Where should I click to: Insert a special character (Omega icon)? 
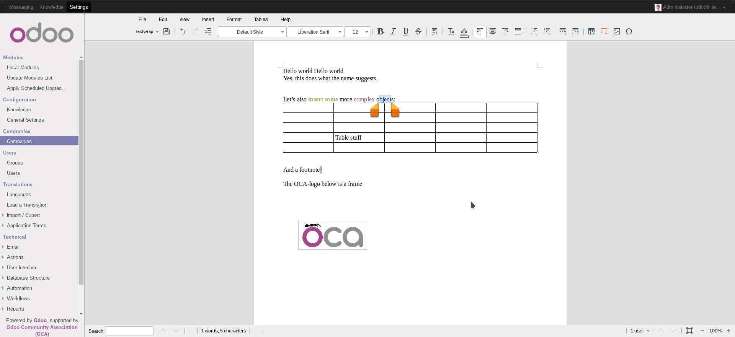tap(629, 32)
